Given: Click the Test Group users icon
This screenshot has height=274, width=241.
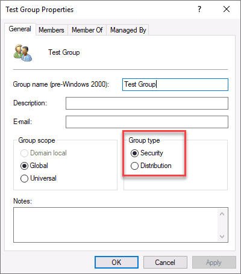Looking at the screenshot, I should coord(23,53).
